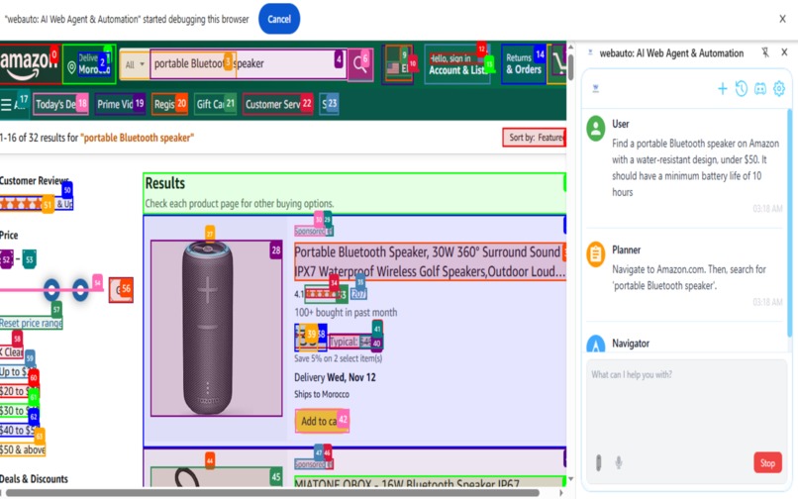The height and width of the screenshot is (499, 798).
Task: Close the webauto side panel
Action: (784, 52)
